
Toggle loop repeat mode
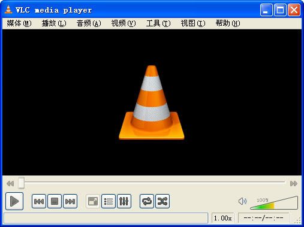pyautogui.click(x=147, y=201)
